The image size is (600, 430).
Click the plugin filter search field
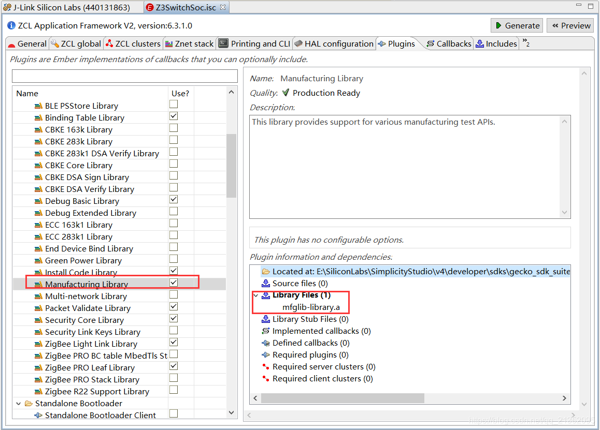[x=125, y=76]
